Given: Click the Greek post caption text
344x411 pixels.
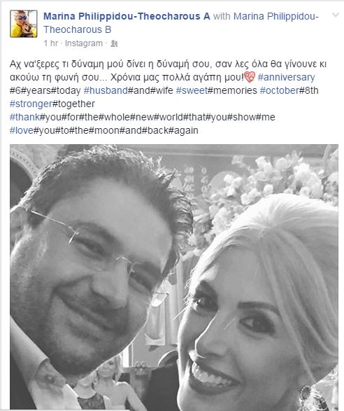Looking at the screenshot, I should coord(168,71).
